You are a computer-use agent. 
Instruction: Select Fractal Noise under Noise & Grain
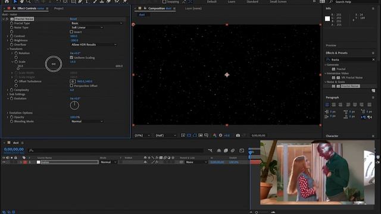pos(350,86)
